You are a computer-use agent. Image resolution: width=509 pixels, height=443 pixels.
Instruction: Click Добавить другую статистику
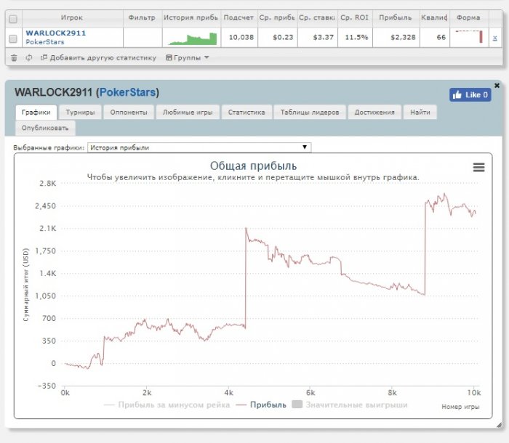click(x=98, y=57)
